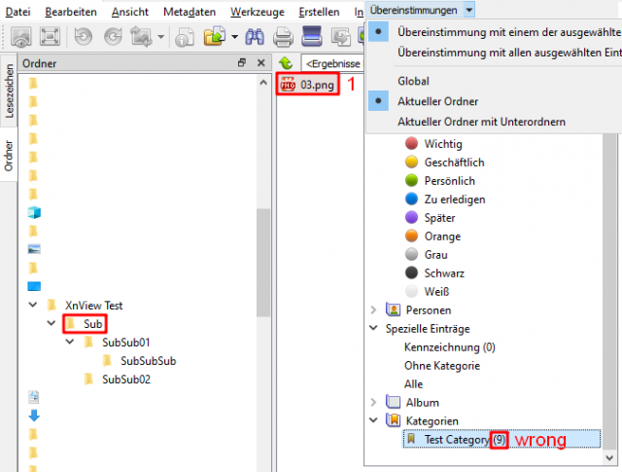This screenshot has width=622, height=472.
Task: Click the binoculars search icon
Action: coord(255,37)
